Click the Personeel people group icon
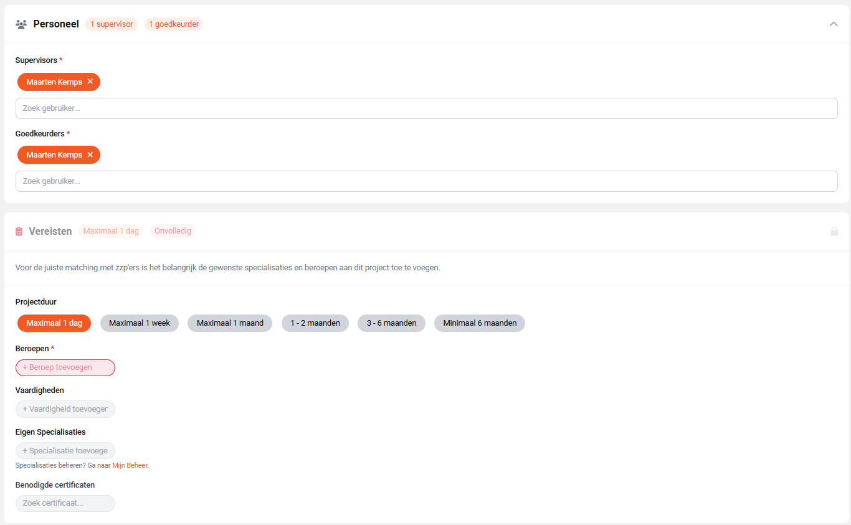 (21, 24)
